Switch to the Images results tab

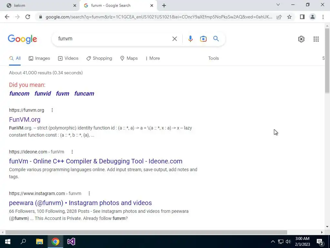[x=39, y=58]
